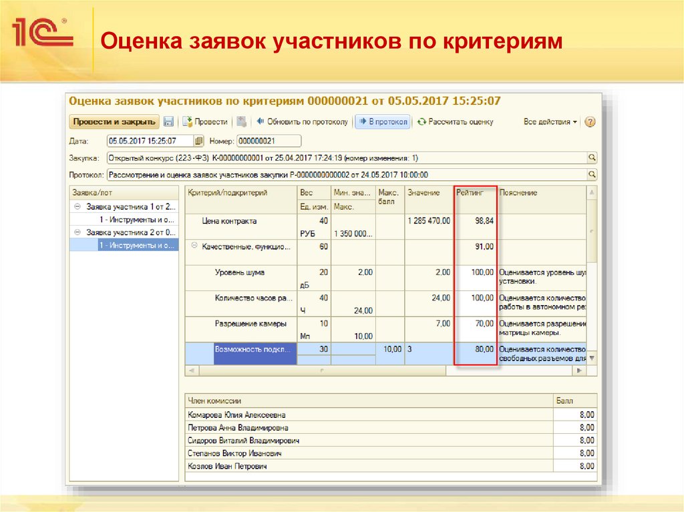Collapse the Качественные, функциональные criteria group
684x512 pixels.
coord(194,246)
